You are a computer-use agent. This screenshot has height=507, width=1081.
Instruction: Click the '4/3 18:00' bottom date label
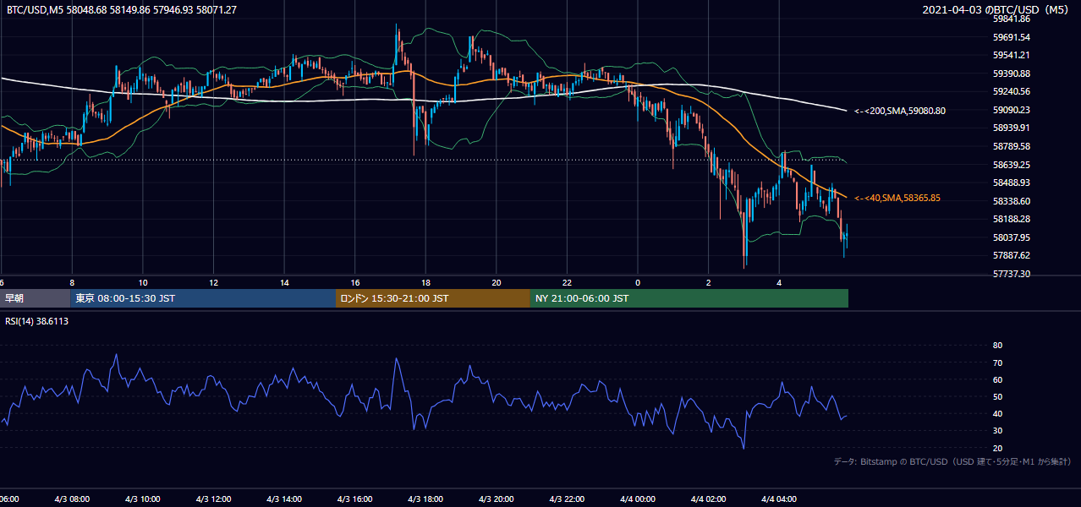pos(426,499)
